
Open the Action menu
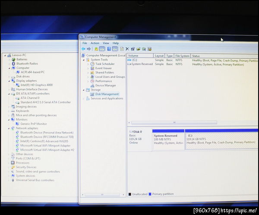tap(95, 43)
